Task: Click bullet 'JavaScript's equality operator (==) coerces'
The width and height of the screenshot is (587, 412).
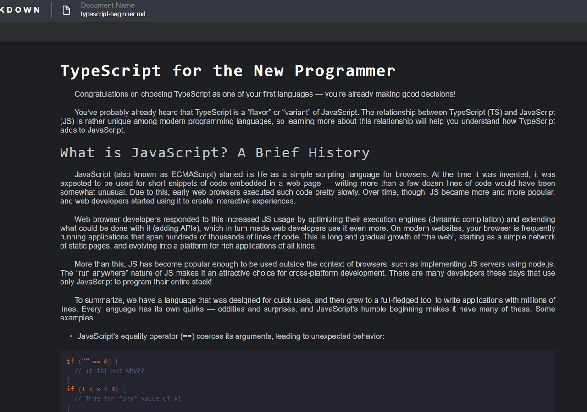Action: [231, 336]
